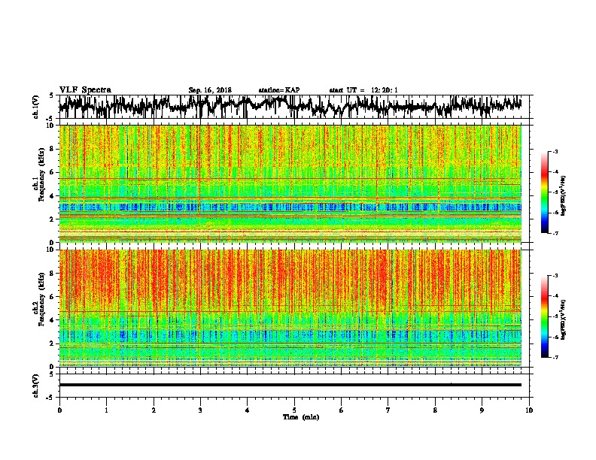
Task: Click time axis tick label "8"
Action: 435,410
